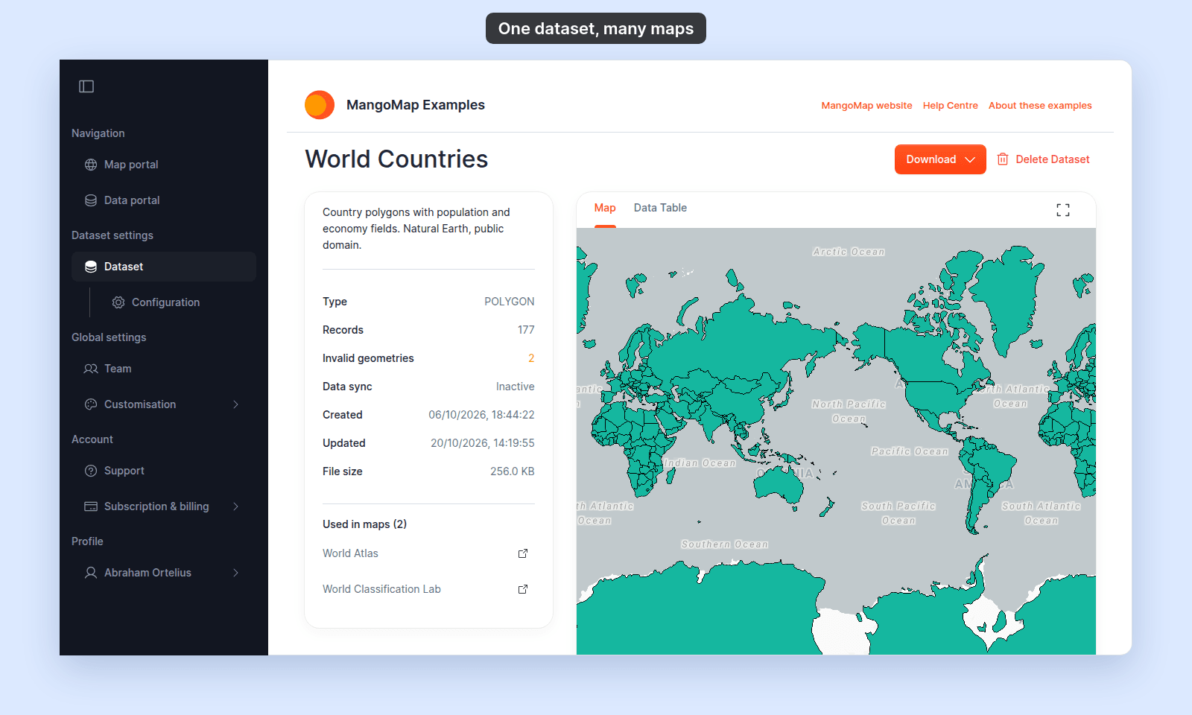
Task: Click the File size value 256.0 KB
Action: [513, 471]
